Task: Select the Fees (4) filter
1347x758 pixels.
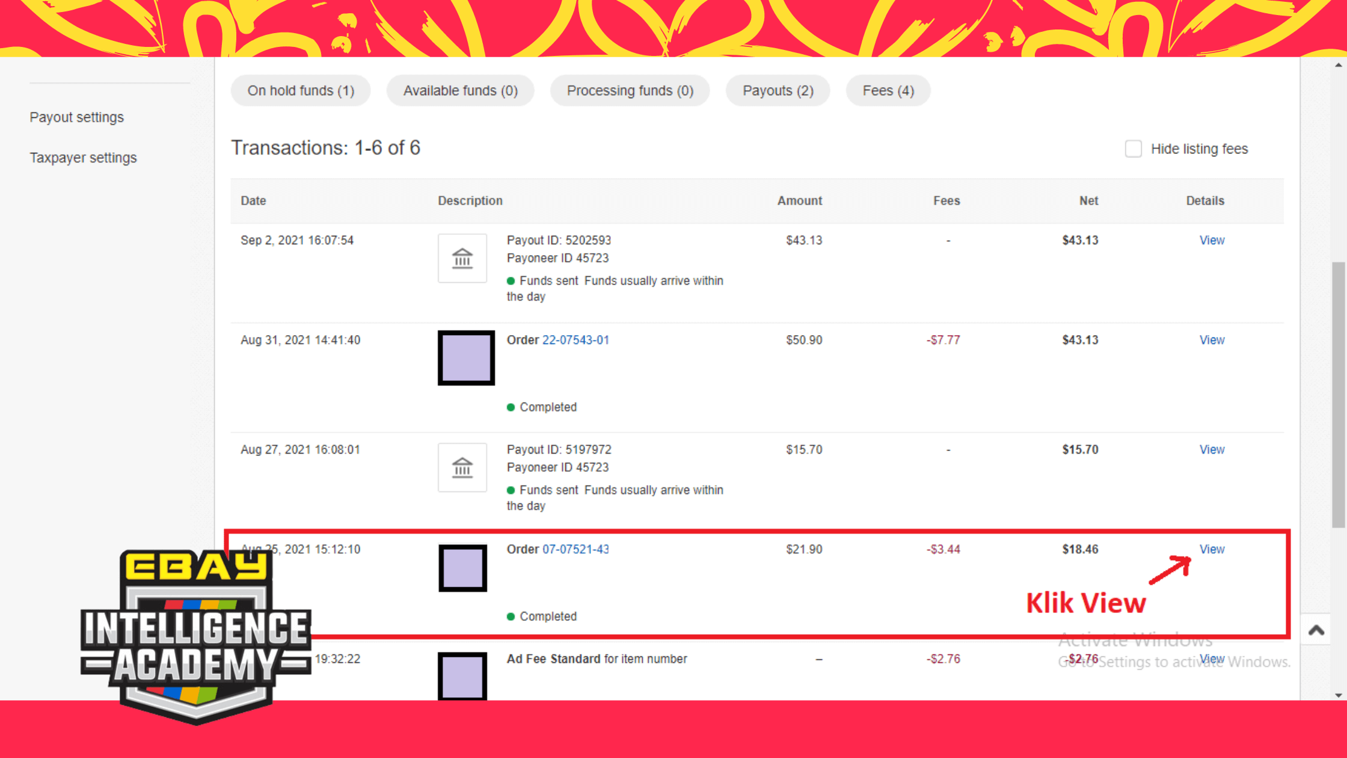Action: click(x=888, y=91)
